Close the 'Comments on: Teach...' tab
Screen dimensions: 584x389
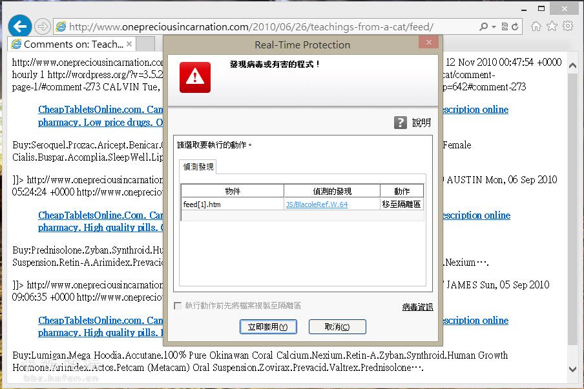[129, 44]
